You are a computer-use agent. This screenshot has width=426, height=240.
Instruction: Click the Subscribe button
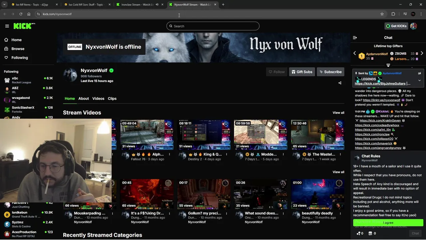(330, 72)
